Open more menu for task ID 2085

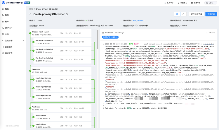(89, 42)
